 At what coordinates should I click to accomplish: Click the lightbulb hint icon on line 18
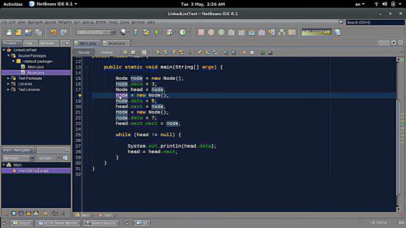coord(80,96)
